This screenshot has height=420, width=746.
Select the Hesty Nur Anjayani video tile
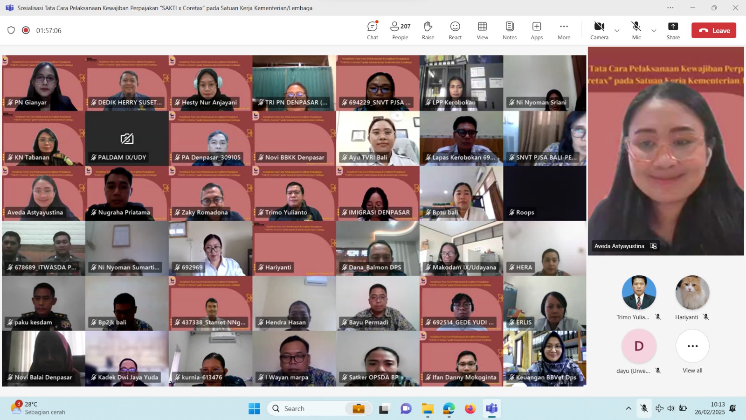(210, 83)
